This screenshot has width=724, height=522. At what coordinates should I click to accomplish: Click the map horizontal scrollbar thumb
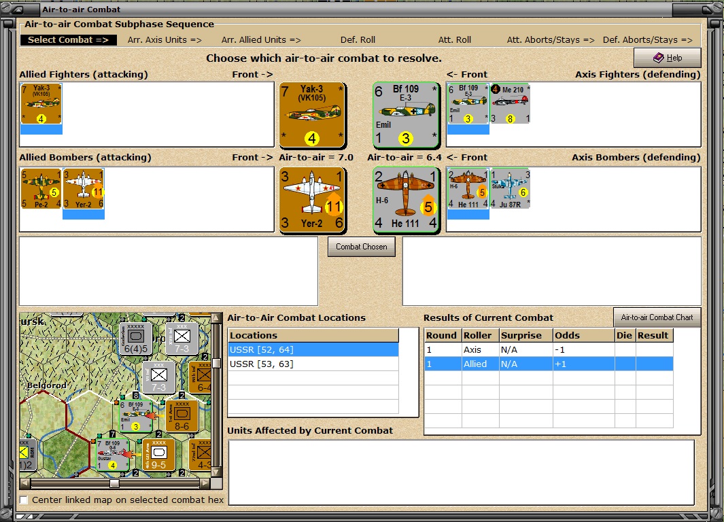(x=114, y=483)
